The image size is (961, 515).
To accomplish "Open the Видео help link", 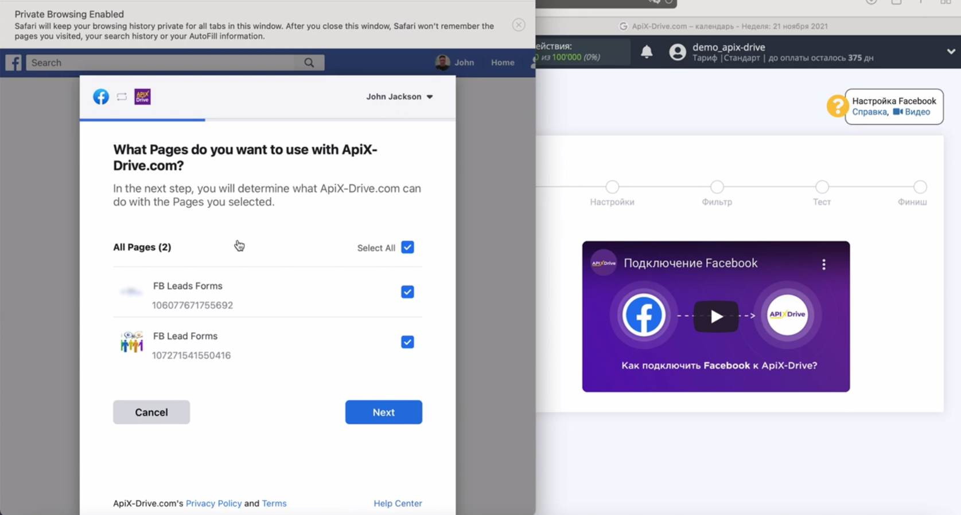I will click(x=912, y=112).
